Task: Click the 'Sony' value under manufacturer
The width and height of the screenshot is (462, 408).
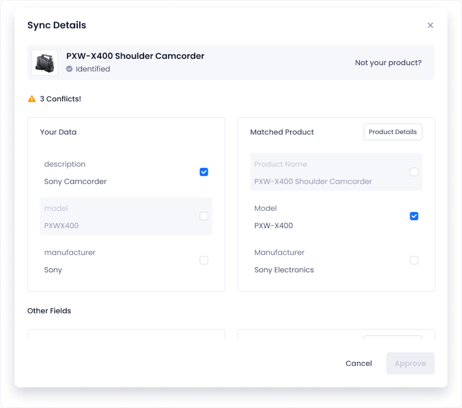Action: click(53, 270)
